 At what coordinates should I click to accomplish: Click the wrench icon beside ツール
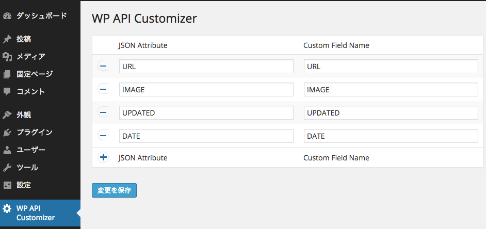(7, 168)
